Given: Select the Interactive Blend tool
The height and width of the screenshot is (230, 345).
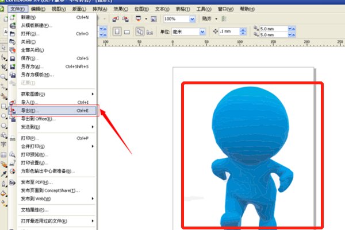Looking at the screenshot, I should [3, 165].
